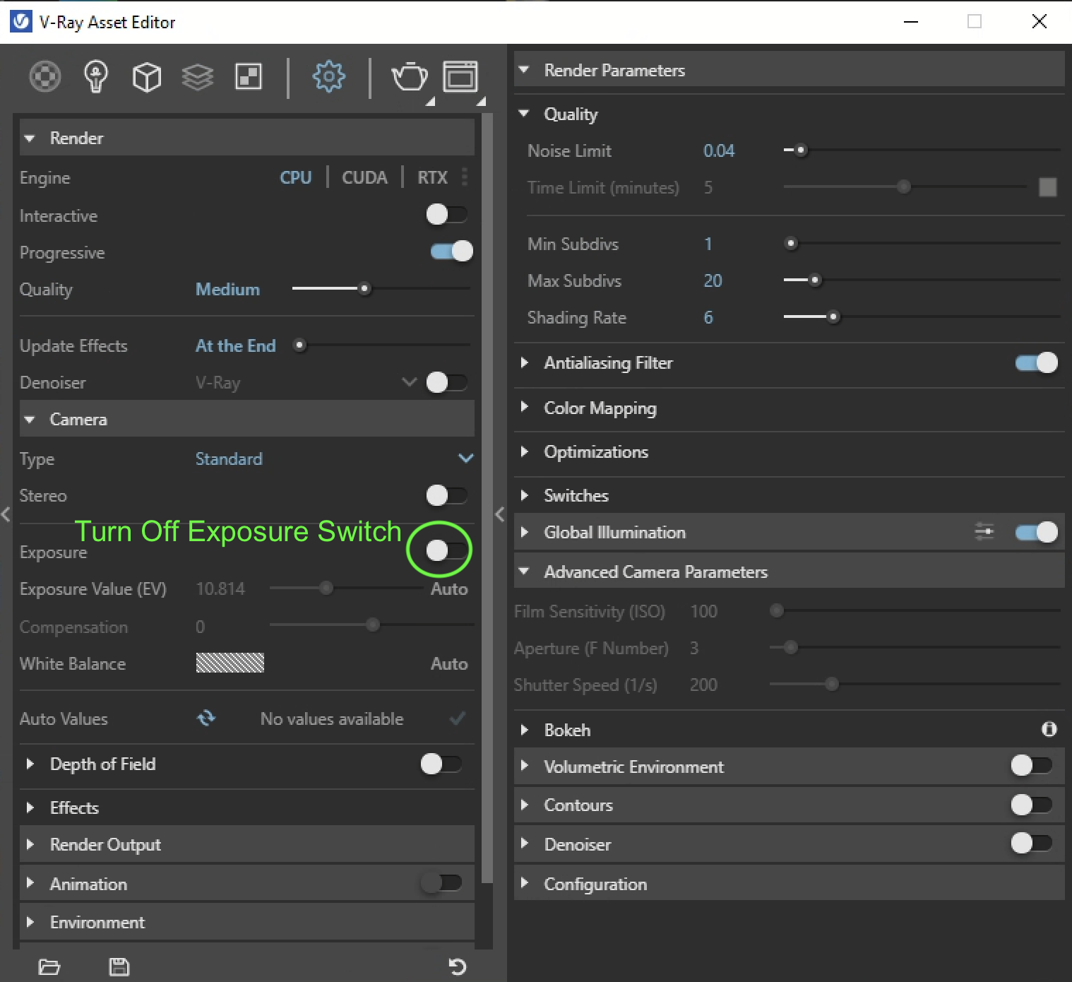Open Global Illumination advanced sliders icon
Viewport: 1072px width, 982px height.
(x=984, y=531)
